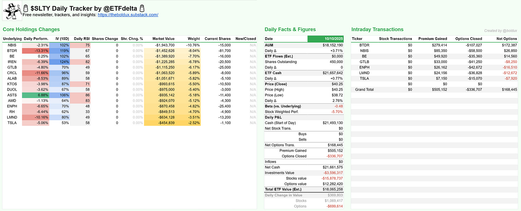521x211 pixels.
Task: Select the New/Closed column header
Action: coord(245,39)
